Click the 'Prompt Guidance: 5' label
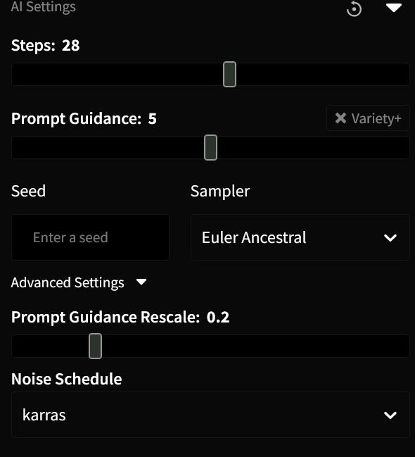The image size is (415, 457). pos(84,118)
